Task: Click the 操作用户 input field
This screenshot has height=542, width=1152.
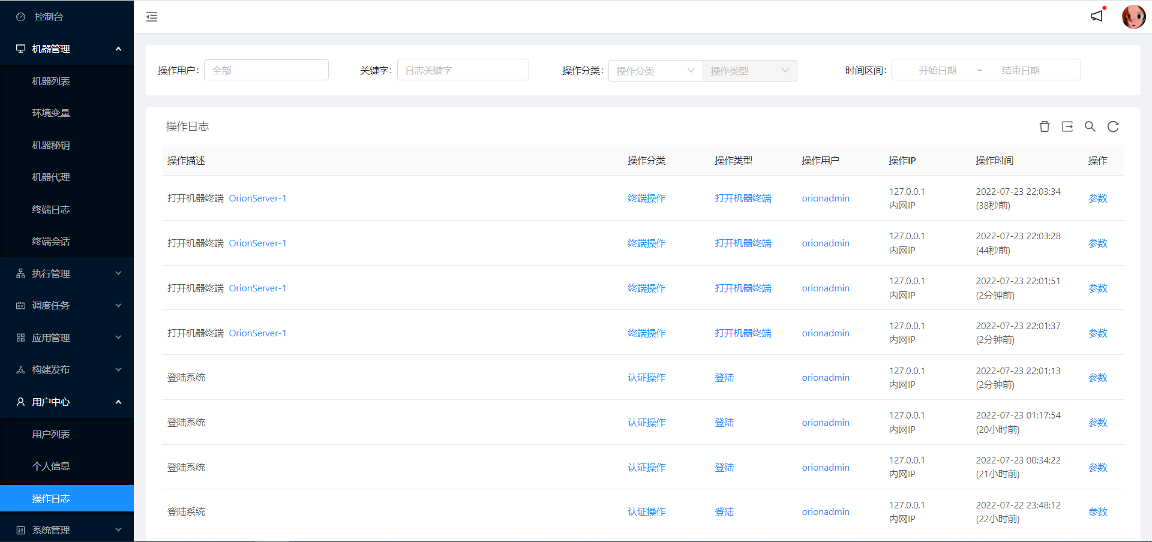Action: point(266,70)
